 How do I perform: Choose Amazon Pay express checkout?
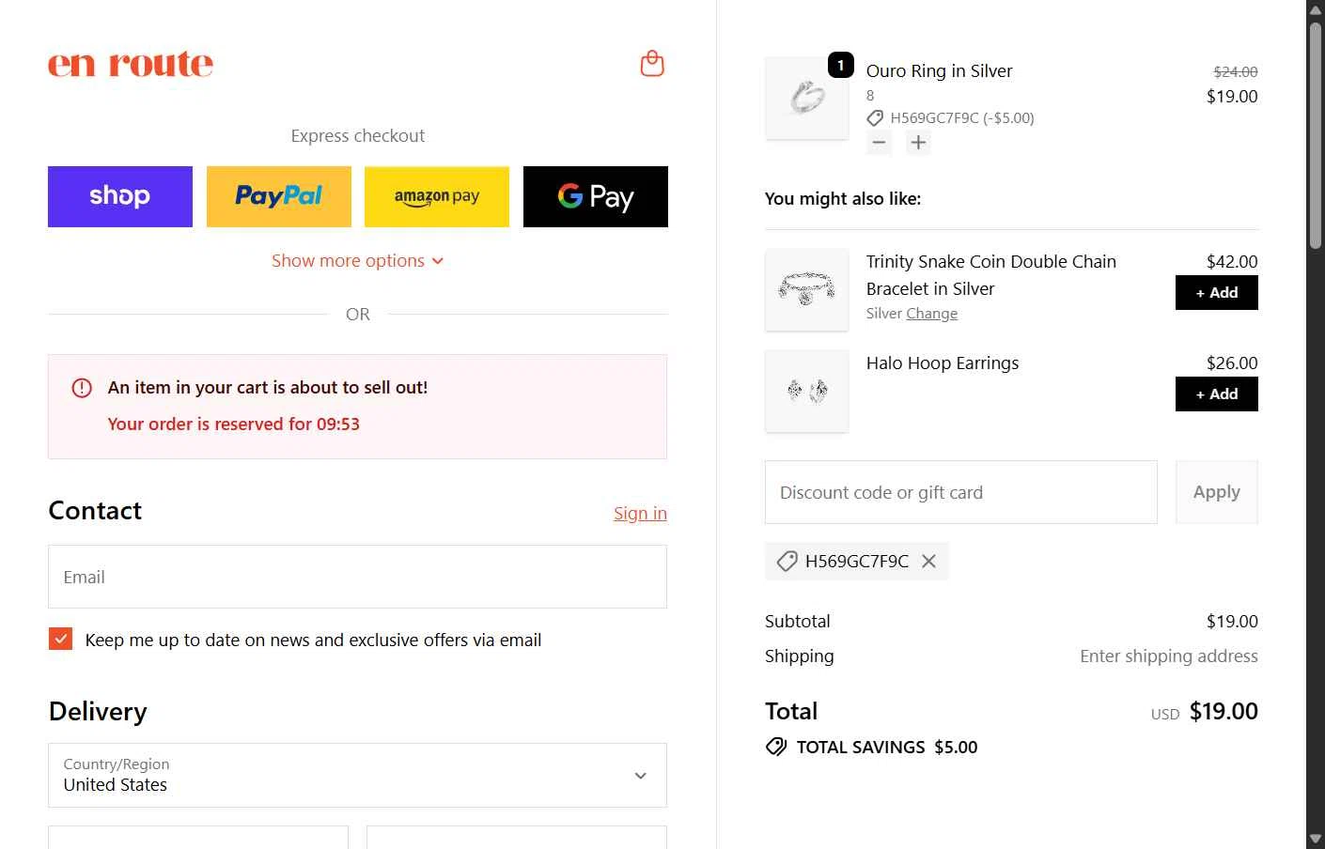pyautogui.click(x=437, y=196)
